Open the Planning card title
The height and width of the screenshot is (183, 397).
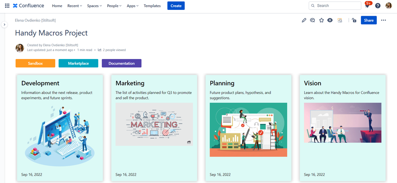(x=222, y=83)
